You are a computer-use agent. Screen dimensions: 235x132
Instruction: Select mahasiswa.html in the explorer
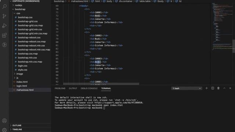point(25,90)
